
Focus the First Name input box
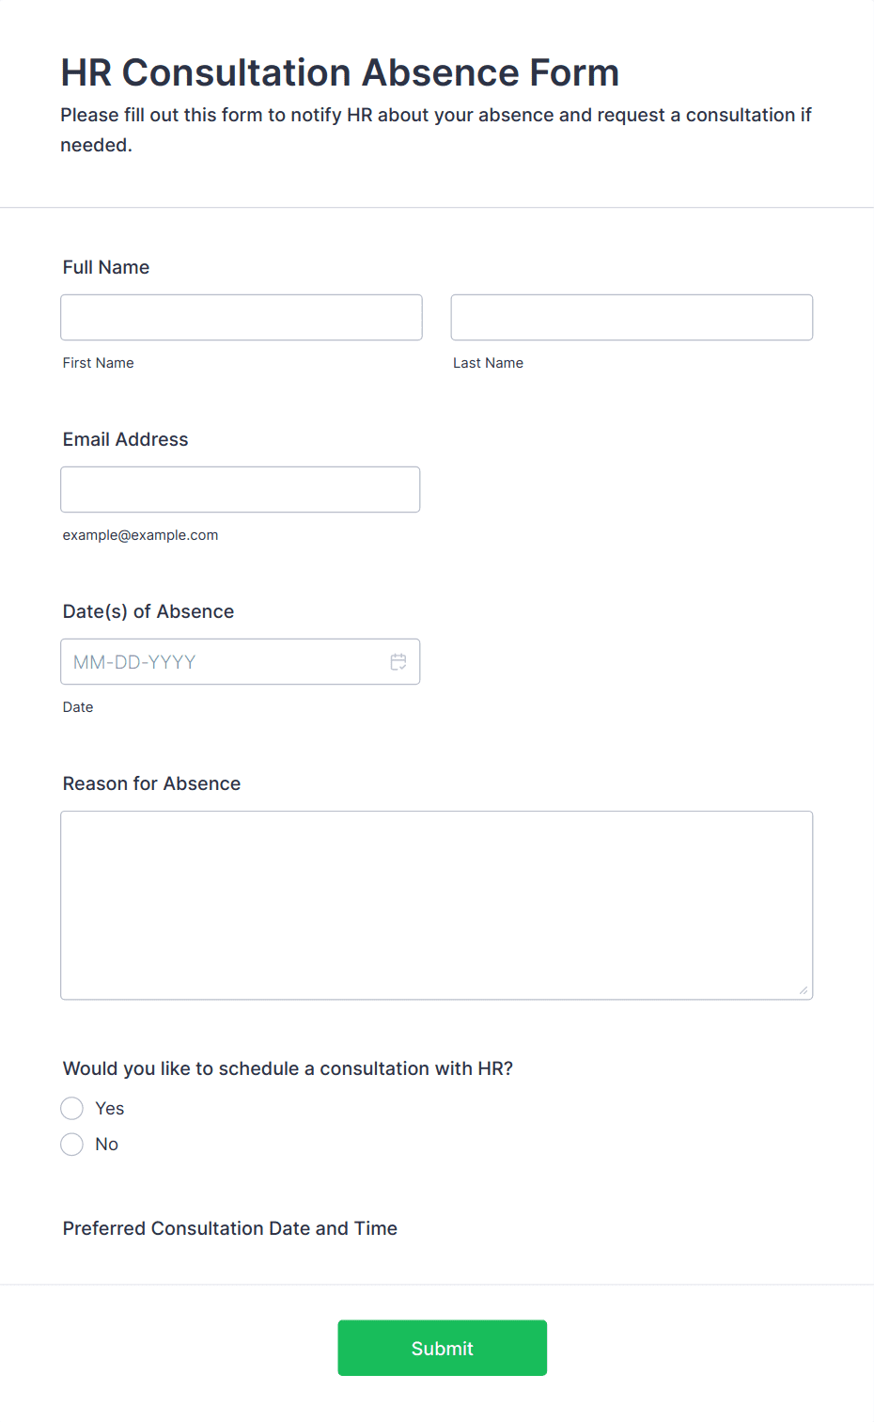(x=242, y=318)
